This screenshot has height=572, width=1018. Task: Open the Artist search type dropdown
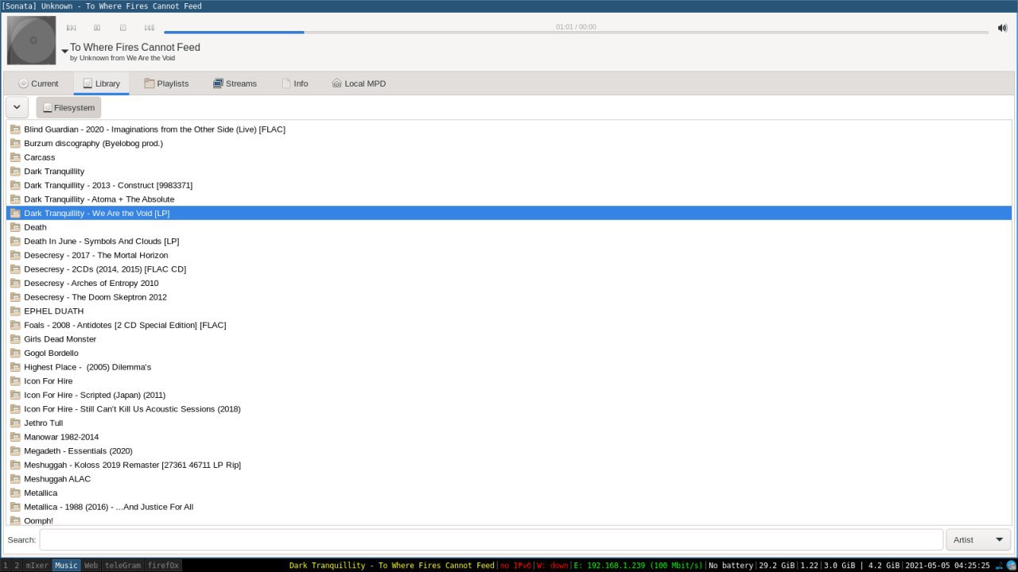coord(979,539)
